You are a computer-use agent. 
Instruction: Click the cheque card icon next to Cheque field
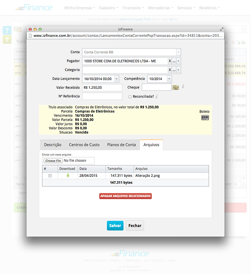(x=175, y=87)
